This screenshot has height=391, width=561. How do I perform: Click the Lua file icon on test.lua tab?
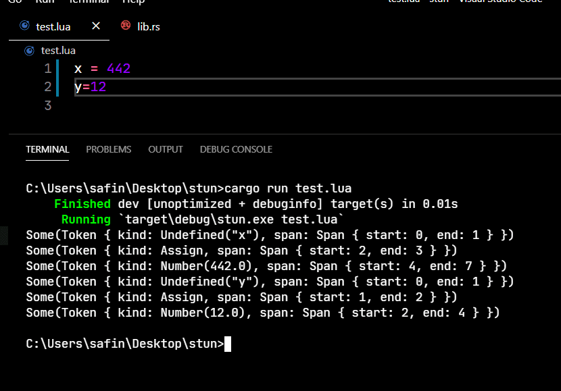pos(25,26)
